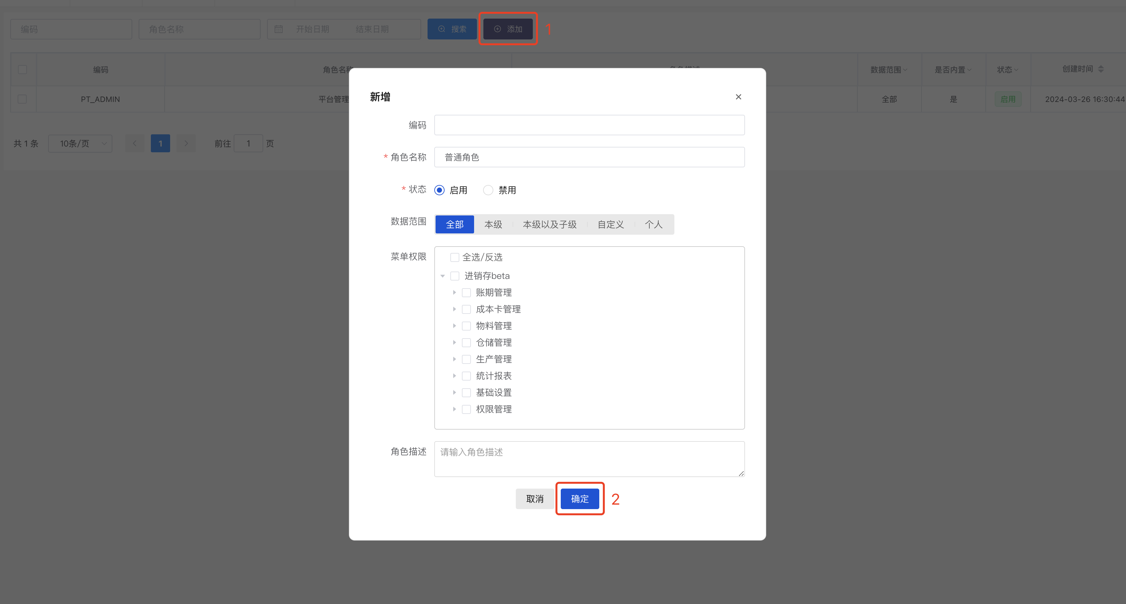Click the sort arrows on the 创建时间 column
This screenshot has width=1126, height=604.
(x=1101, y=69)
